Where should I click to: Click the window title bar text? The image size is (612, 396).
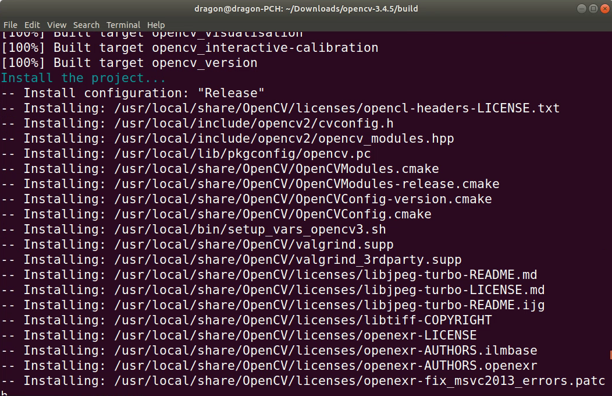(x=306, y=8)
